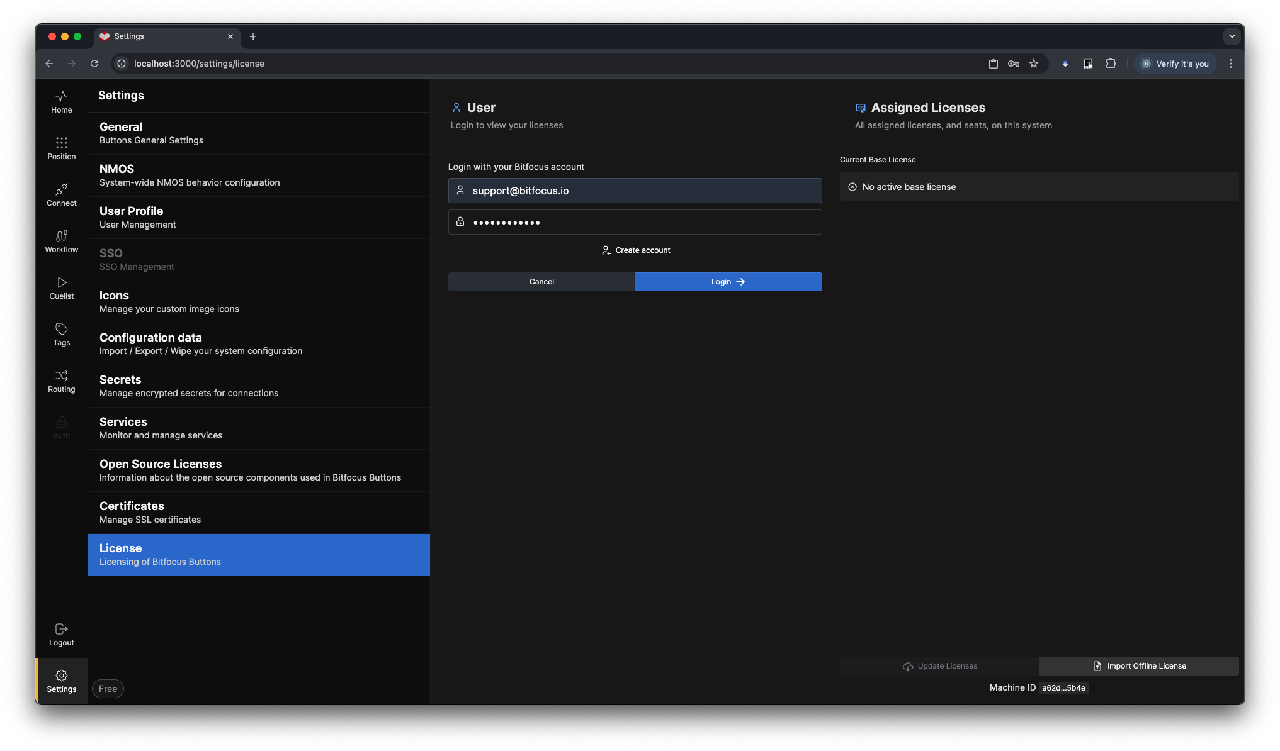The image size is (1280, 751).
Task: Click Import Offline License button
Action: [x=1139, y=666]
